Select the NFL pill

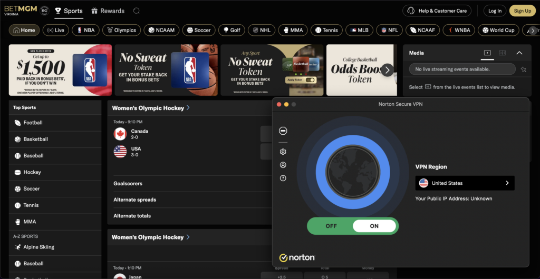coord(389,30)
